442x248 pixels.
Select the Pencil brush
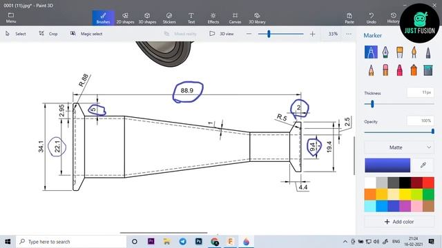coord(371,70)
